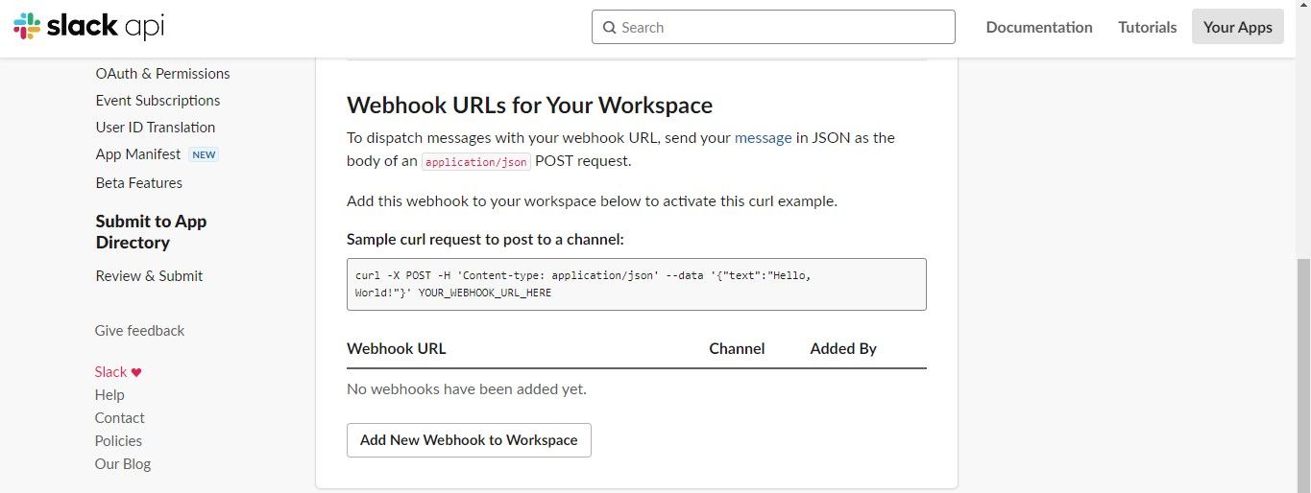The height and width of the screenshot is (493, 1311).
Task: Click the sample curl command code box
Action: 636,284
